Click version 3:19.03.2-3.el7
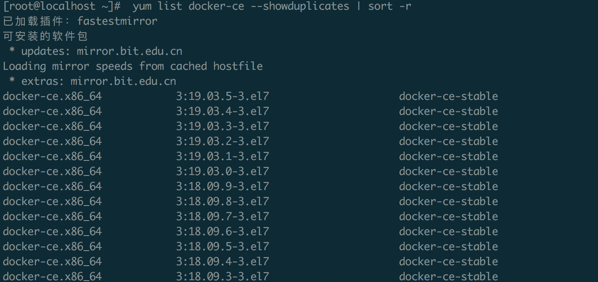This screenshot has height=282, width=598. pos(222,141)
